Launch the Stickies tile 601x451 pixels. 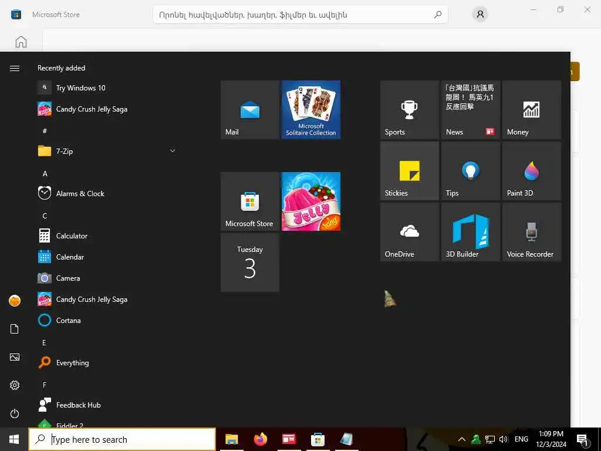[409, 171]
